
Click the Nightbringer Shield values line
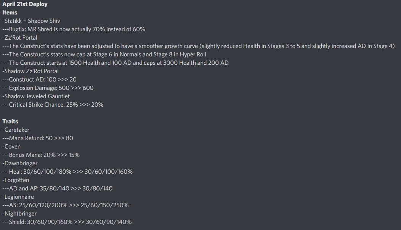click(x=67, y=222)
